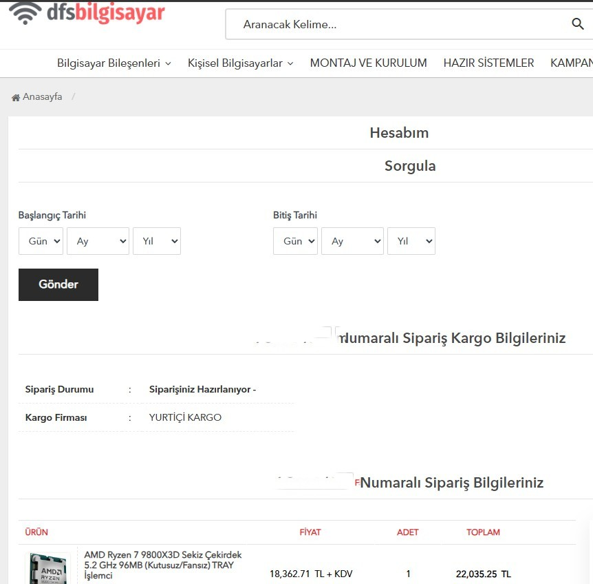The width and height of the screenshot is (593, 584).
Task: Click the Kargo Firması label
Action: pos(56,417)
